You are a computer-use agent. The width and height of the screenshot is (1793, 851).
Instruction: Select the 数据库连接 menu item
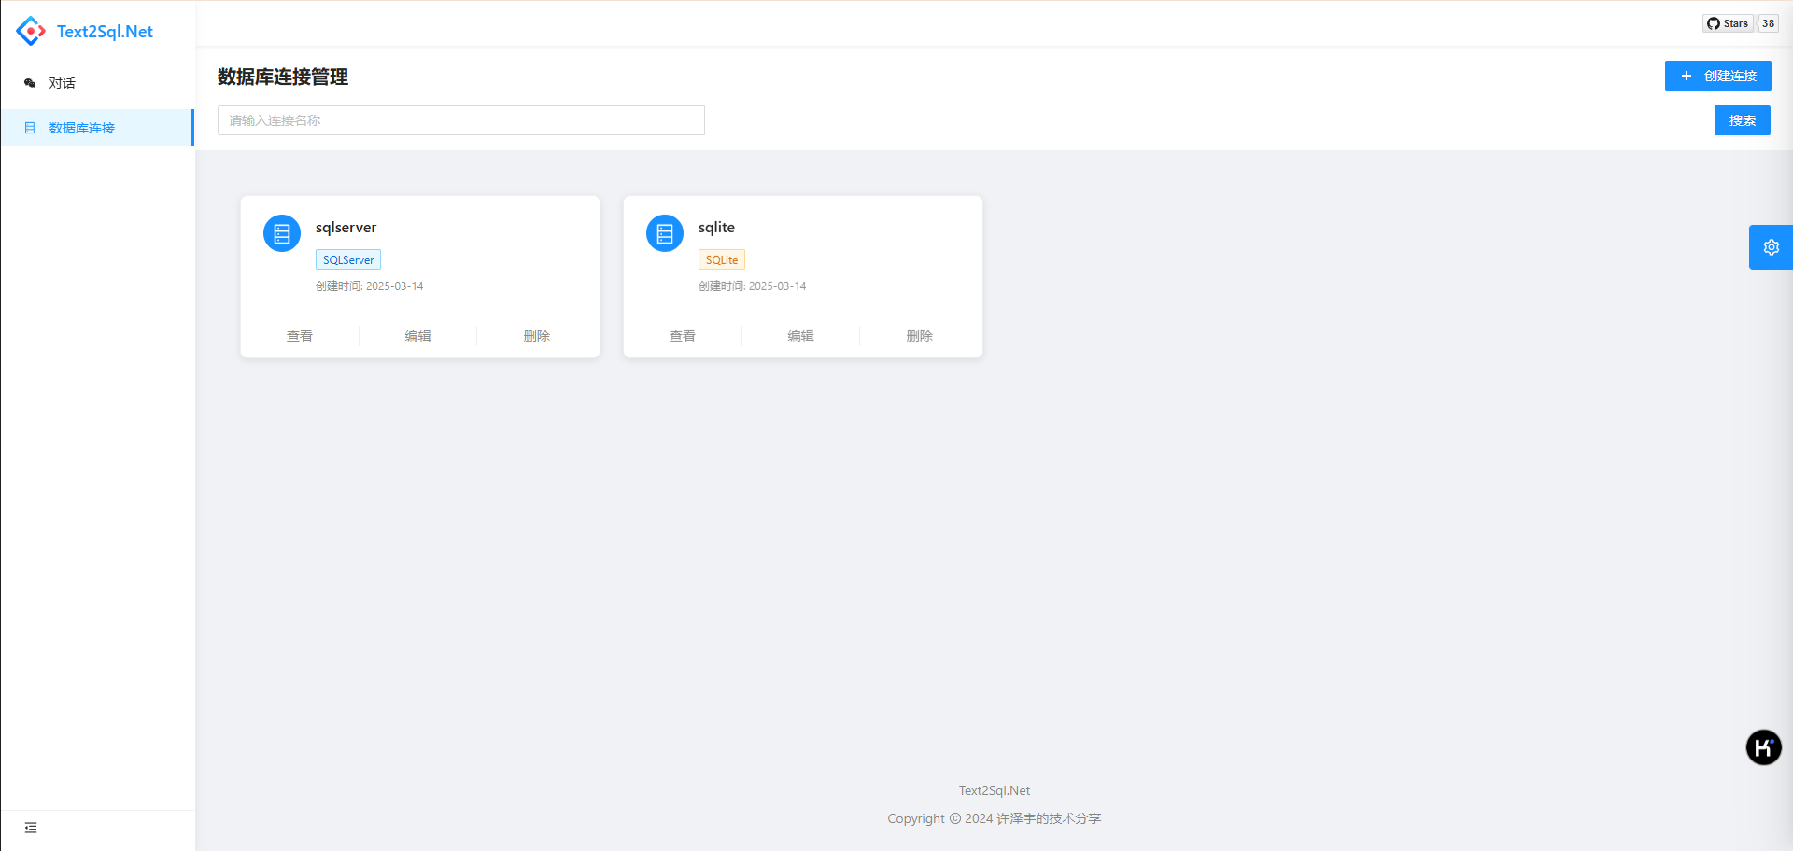pyautogui.click(x=82, y=128)
